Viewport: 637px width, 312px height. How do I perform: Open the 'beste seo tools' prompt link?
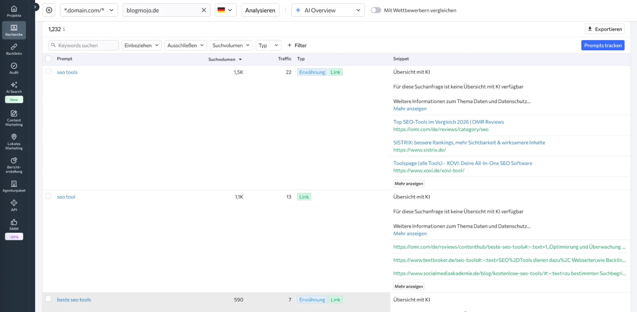coord(74,300)
